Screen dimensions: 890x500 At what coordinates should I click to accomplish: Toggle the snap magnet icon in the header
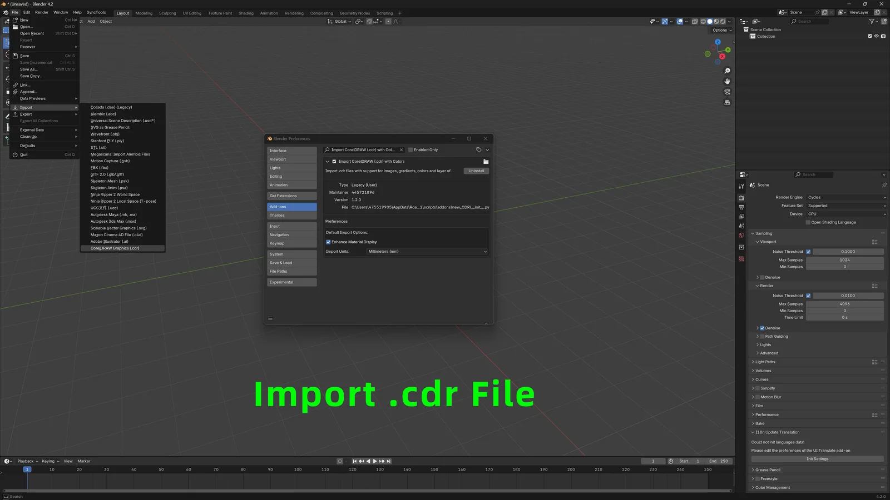(x=368, y=21)
